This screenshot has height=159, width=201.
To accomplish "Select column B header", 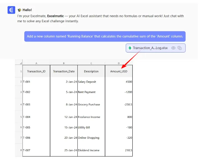I will click(64, 63).
